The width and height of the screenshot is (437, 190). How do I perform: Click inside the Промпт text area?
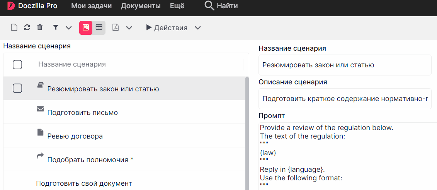(x=348, y=156)
